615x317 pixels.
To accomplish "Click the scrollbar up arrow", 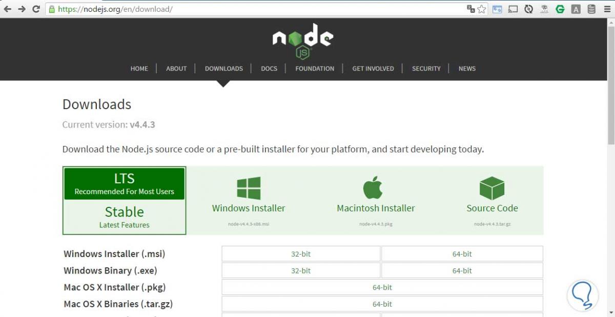I will (611, 22).
